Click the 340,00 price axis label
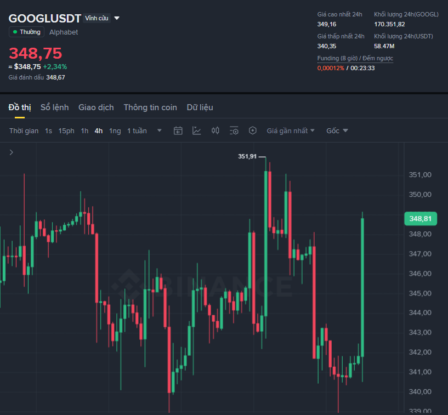The width and height of the screenshot is (448, 415). [420, 392]
